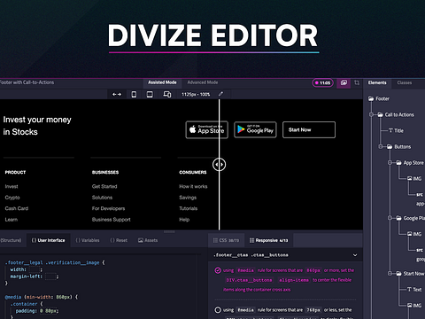The width and height of the screenshot is (425, 319).
Task: Open the Variables code tab
Action: 88,240
